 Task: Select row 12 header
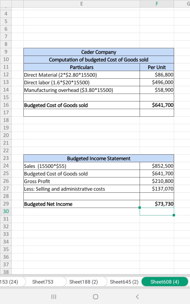click(x=6, y=75)
